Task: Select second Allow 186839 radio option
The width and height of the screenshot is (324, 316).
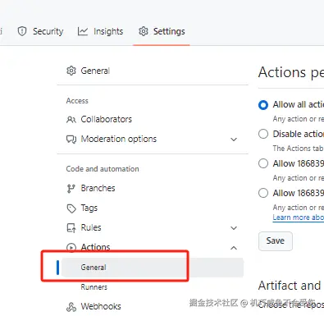Action: [263, 193]
